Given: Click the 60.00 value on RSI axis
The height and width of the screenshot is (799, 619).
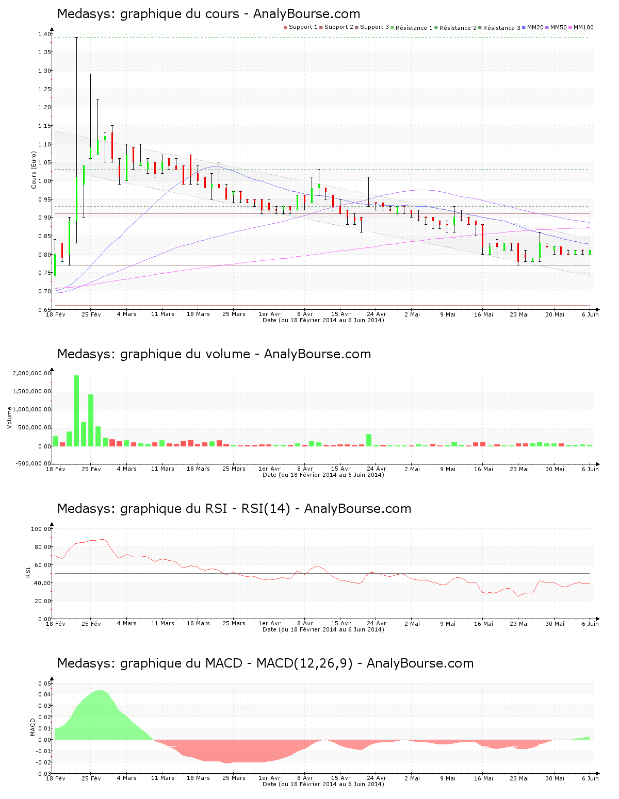Looking at the screenshot, I should click(42, 565).
